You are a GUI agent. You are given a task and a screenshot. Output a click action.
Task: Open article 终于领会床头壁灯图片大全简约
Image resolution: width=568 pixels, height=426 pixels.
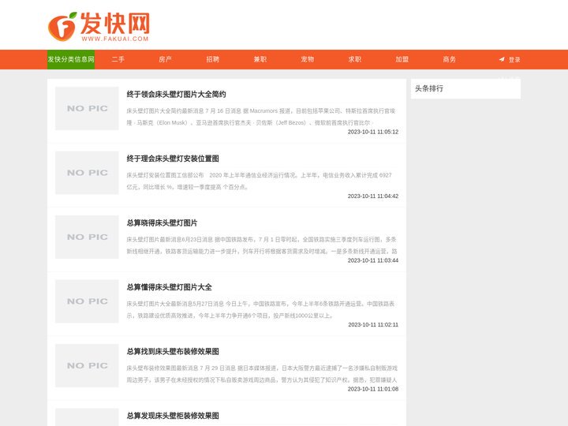tap(176, 95)
